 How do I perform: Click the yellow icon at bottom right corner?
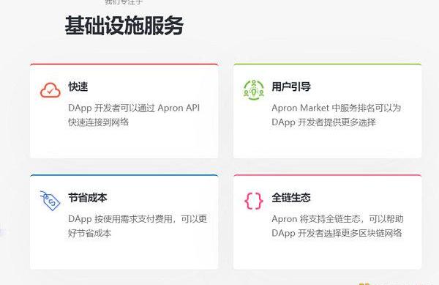[364, 284]
